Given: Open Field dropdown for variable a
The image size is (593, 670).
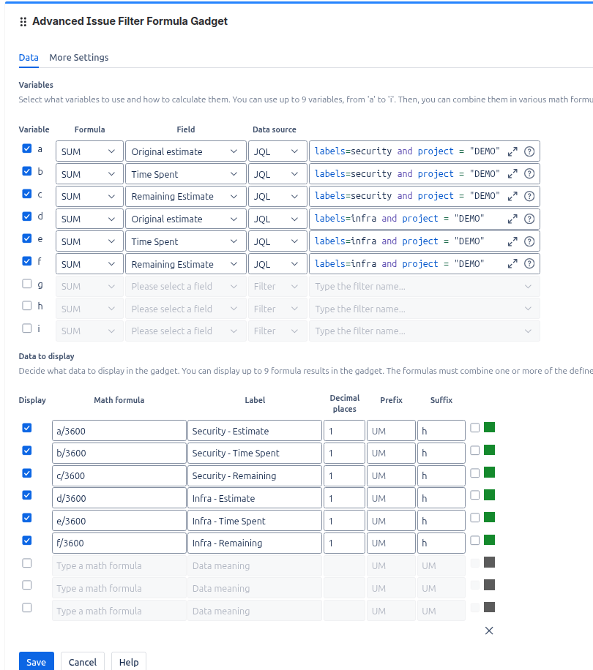Looking at the screenshot, I should point(185,151).
